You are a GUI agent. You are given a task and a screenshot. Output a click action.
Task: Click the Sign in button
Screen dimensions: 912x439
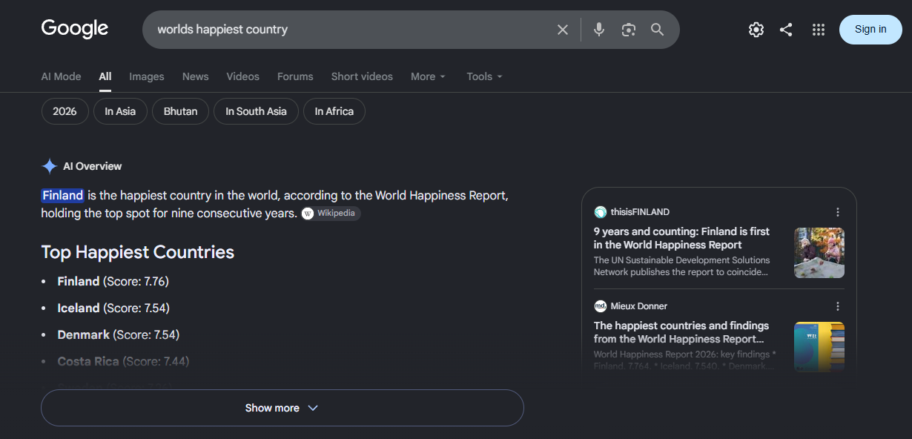click(870, 30)
